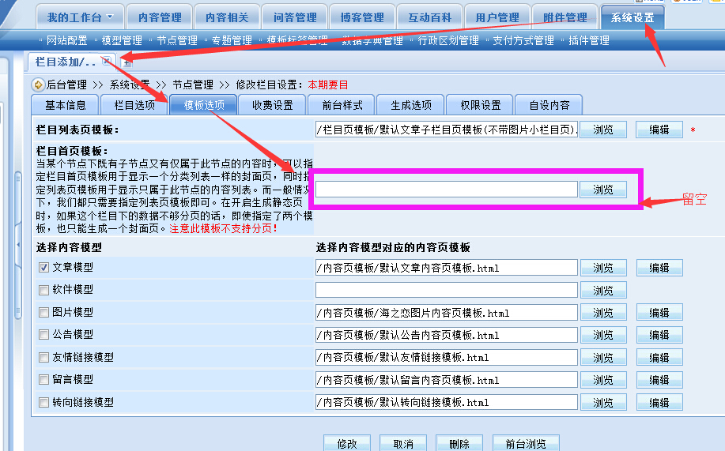The height and width of the screenshot is (451, 725).
Task: Tick the 图片模型 checkbox
Action: pyautogui.click(x=44, y=313)
